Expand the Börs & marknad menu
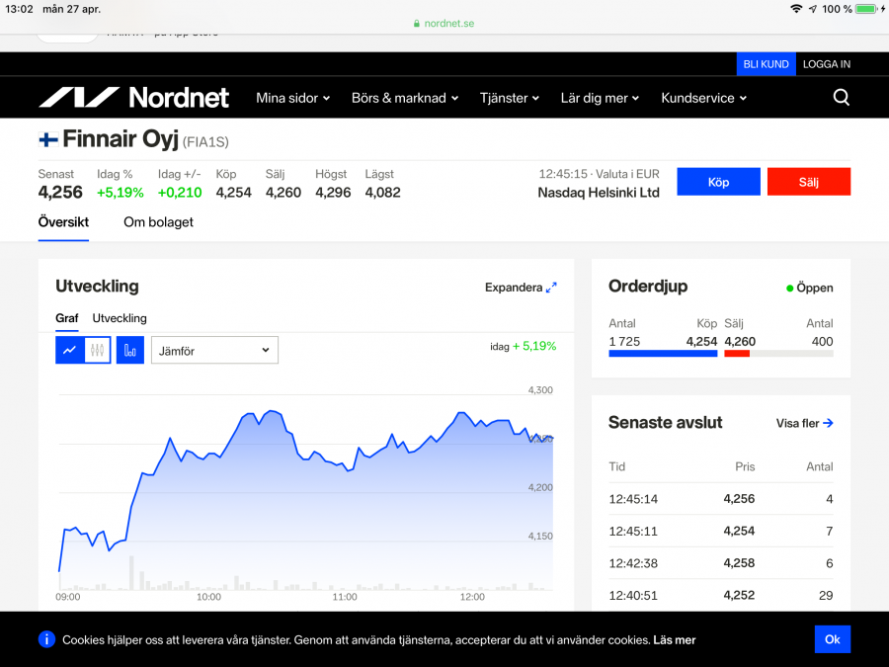889x667 pixels. pos(405,98)
